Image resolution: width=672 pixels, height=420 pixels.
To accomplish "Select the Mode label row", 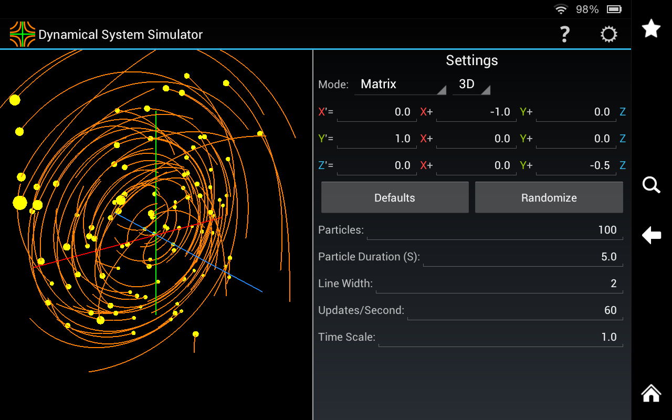I will (x=333, y=84).
